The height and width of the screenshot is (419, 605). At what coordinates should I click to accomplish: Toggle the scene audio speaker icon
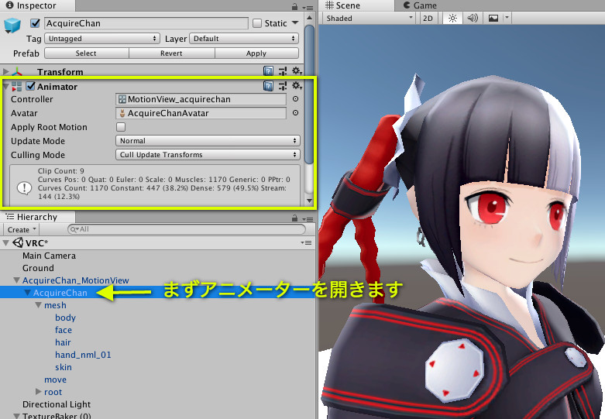[x=473, y=18]
